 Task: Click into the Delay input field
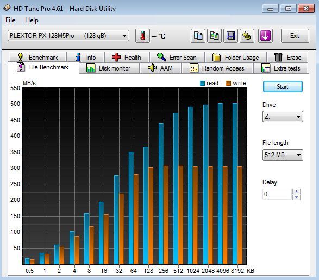(277, 194)
